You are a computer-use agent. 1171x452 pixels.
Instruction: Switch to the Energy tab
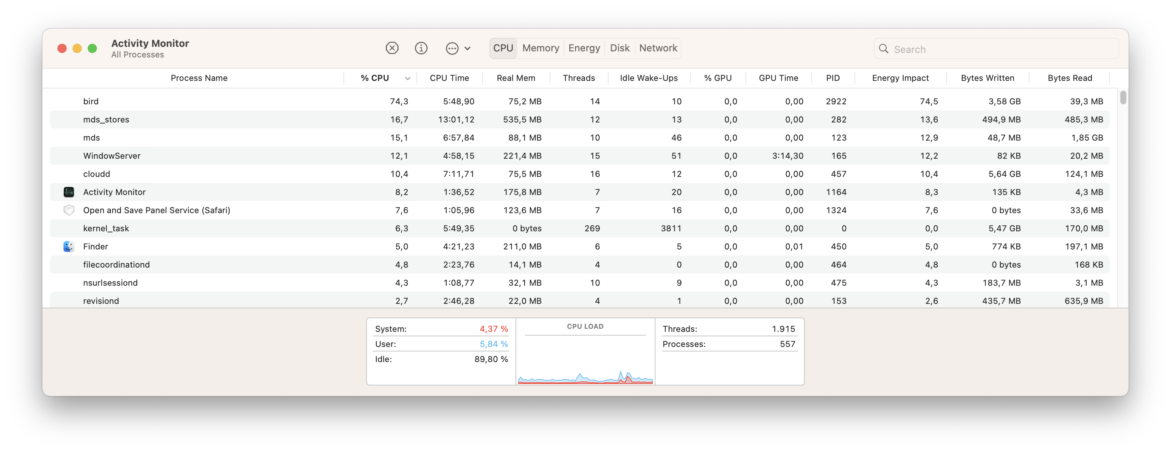(x=584, y=48)
